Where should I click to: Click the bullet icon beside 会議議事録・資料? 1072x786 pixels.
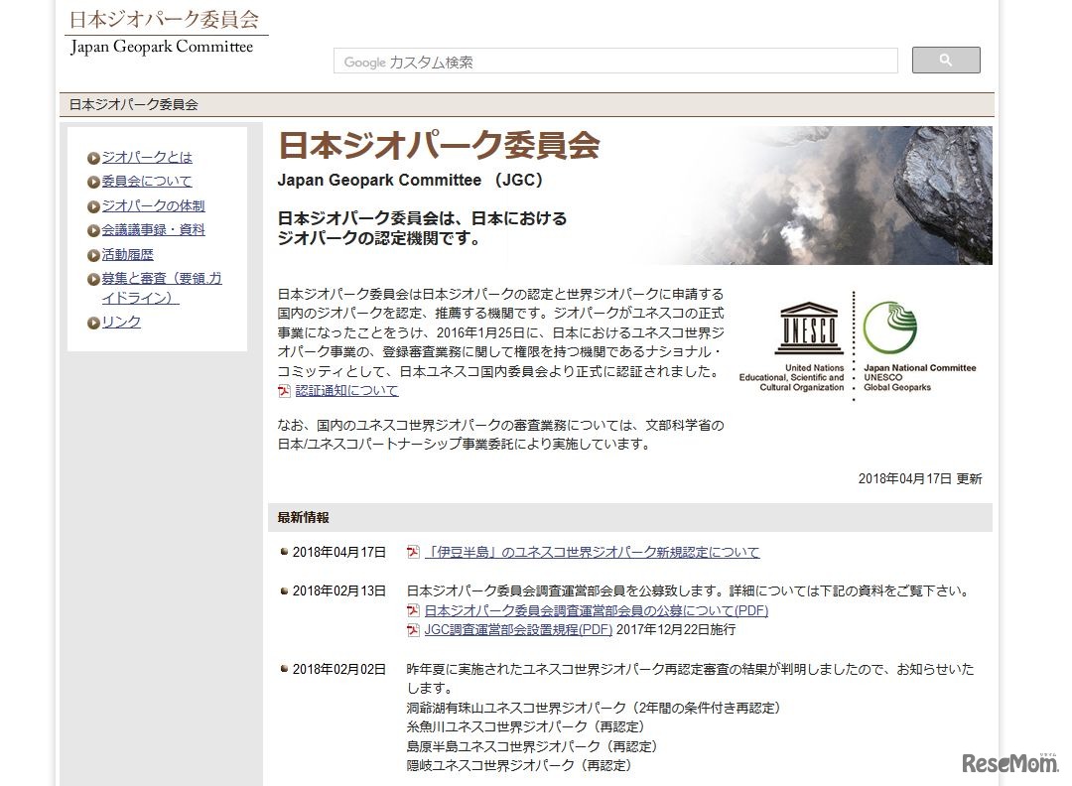tap(93, 231)
